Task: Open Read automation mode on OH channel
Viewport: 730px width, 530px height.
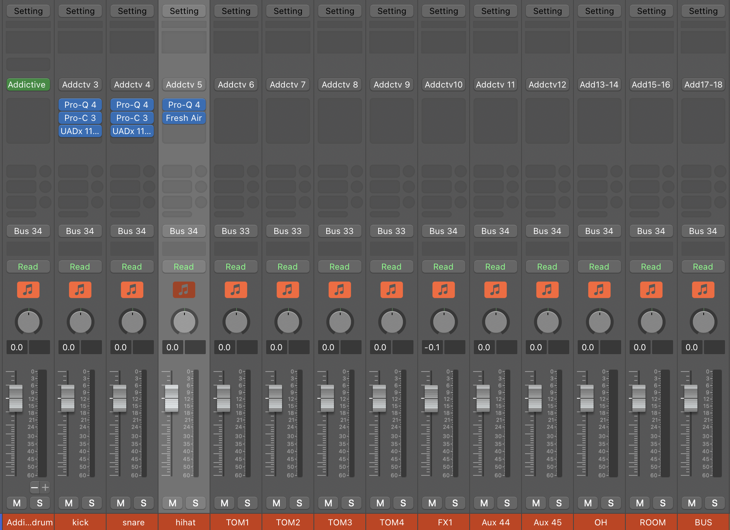Action: (599, 267)
